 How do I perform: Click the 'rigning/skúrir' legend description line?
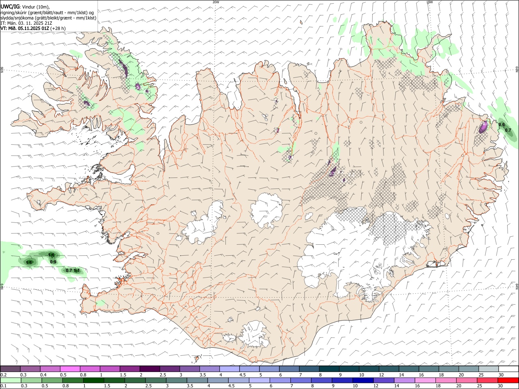(47, 13)
